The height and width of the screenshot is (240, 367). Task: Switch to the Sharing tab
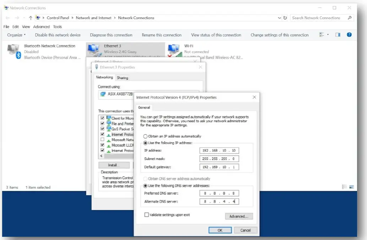[x=122, y=78]
